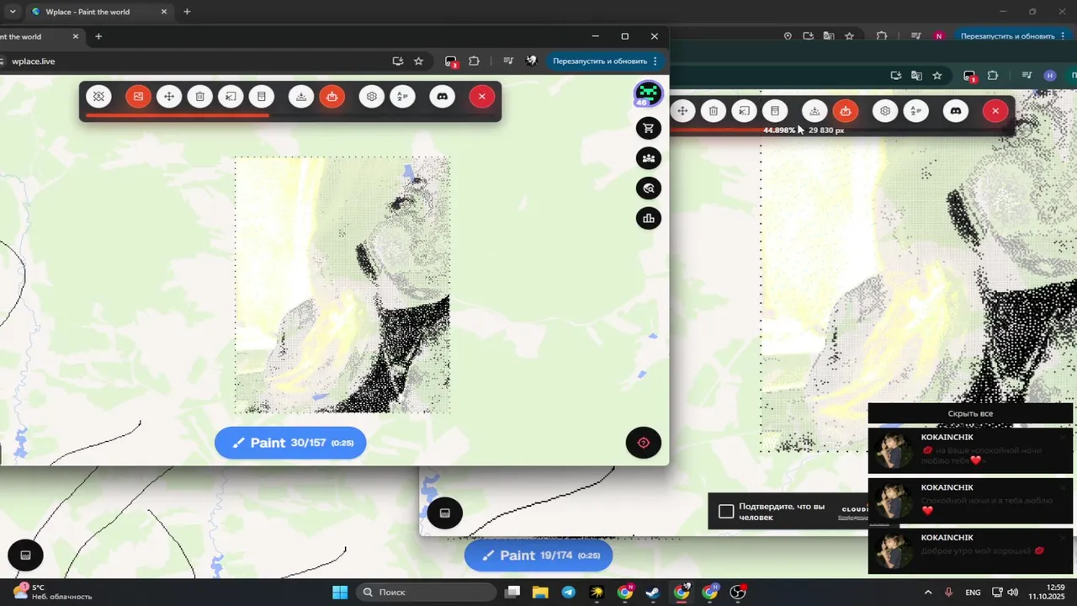Open the extension with badge 1 in right window
The height and width of the screenshot is (606, 1077).
(969, 76)
